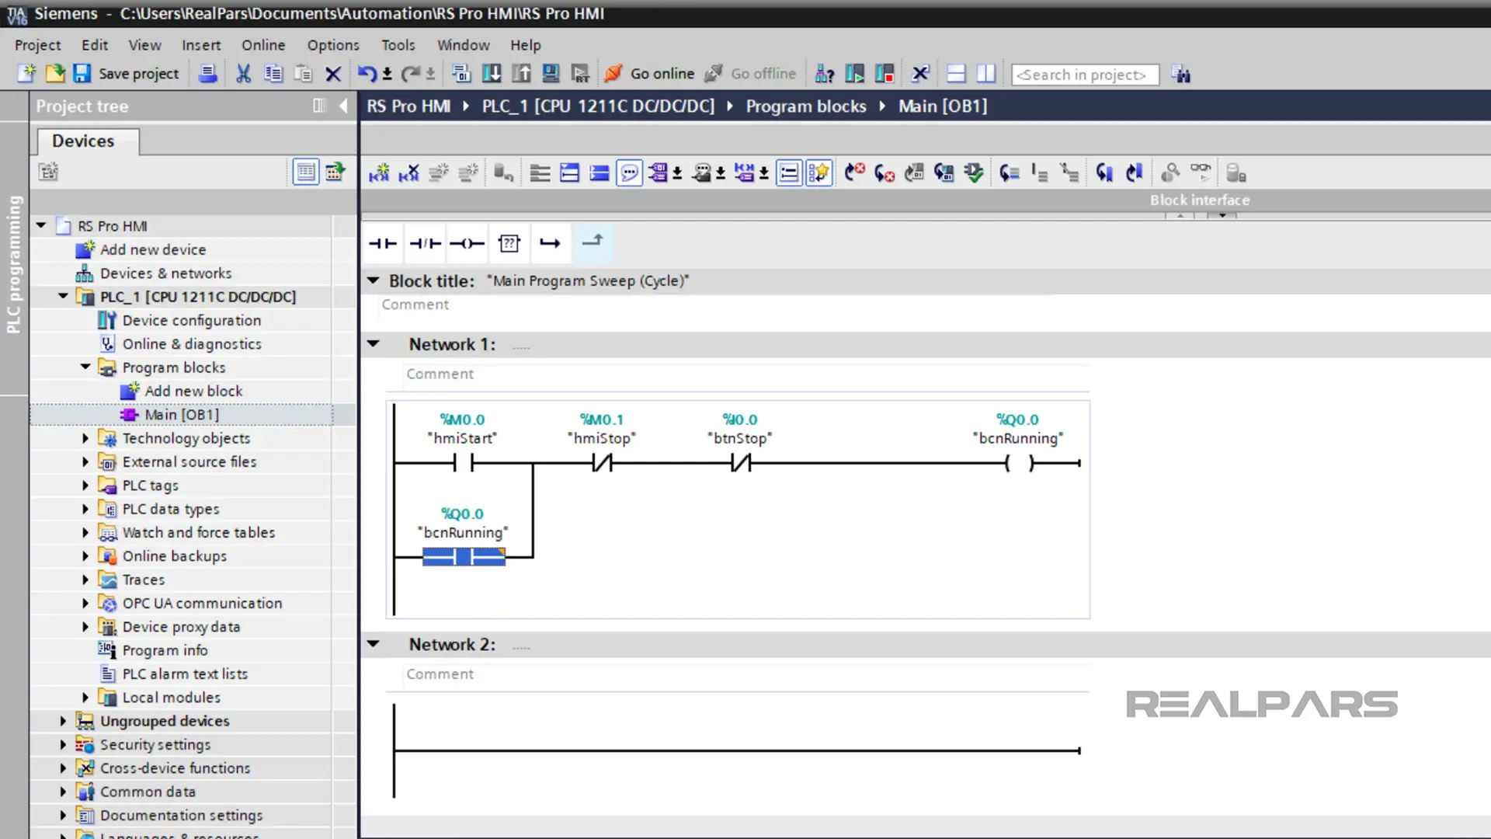Click the output coil icon in toolbar
The width and height of the screenshot is (1491, 839).
466,243
